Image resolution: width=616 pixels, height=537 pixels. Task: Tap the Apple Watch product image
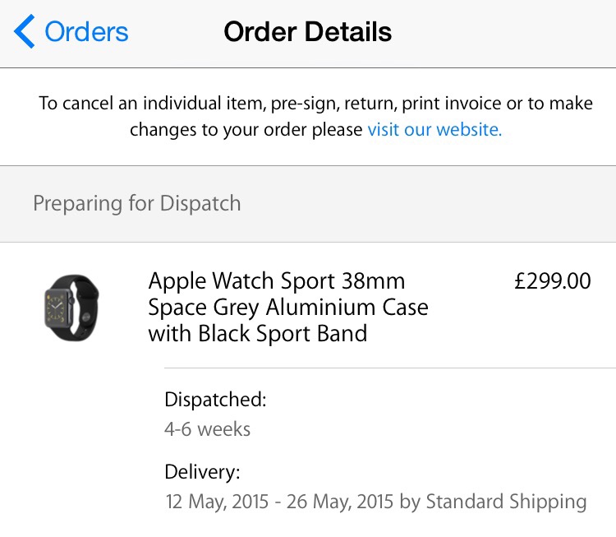tap(71, 308)
